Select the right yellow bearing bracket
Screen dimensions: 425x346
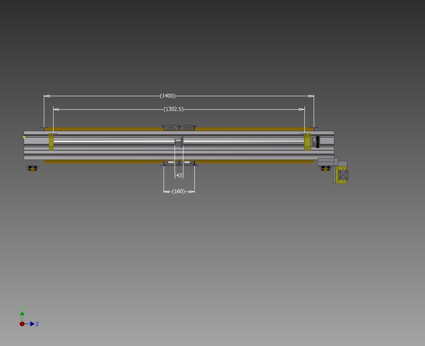tap(307, 142)
